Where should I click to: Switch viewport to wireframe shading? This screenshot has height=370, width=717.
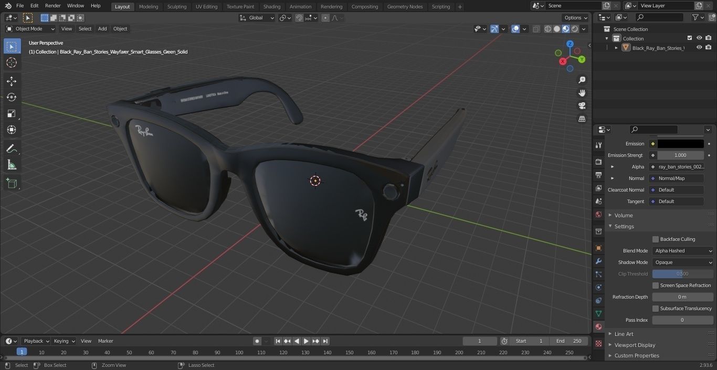(548, 29)
